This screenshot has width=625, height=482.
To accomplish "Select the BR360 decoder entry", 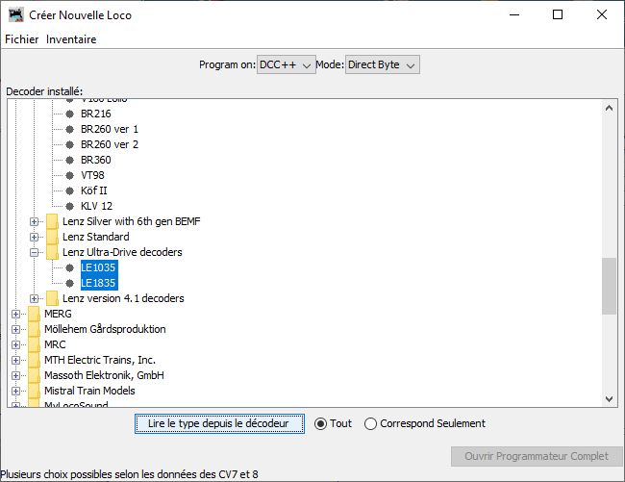I will point(95,160).
